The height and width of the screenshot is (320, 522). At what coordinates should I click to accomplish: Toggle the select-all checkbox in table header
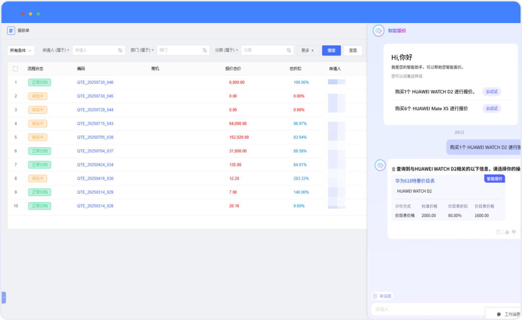[x=15, y=69]
